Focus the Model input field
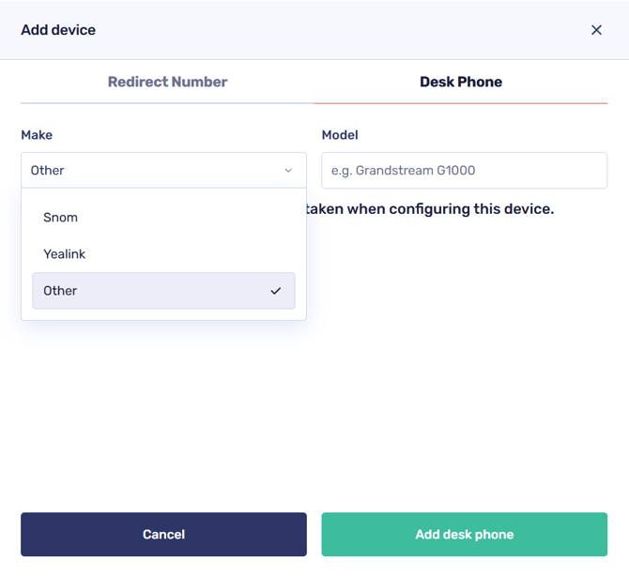 (464, 171)
